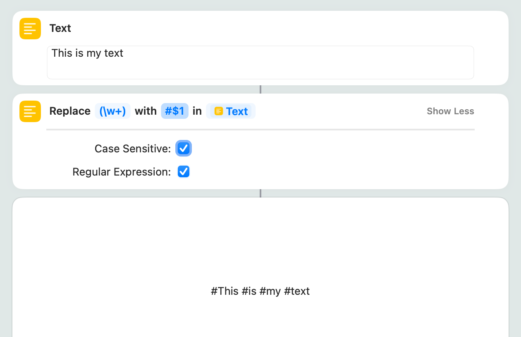The height and width of the screenshot is (337, 521).
Task: Click the 'Case Sensitive:' label
Action: (x=132, y=149)
